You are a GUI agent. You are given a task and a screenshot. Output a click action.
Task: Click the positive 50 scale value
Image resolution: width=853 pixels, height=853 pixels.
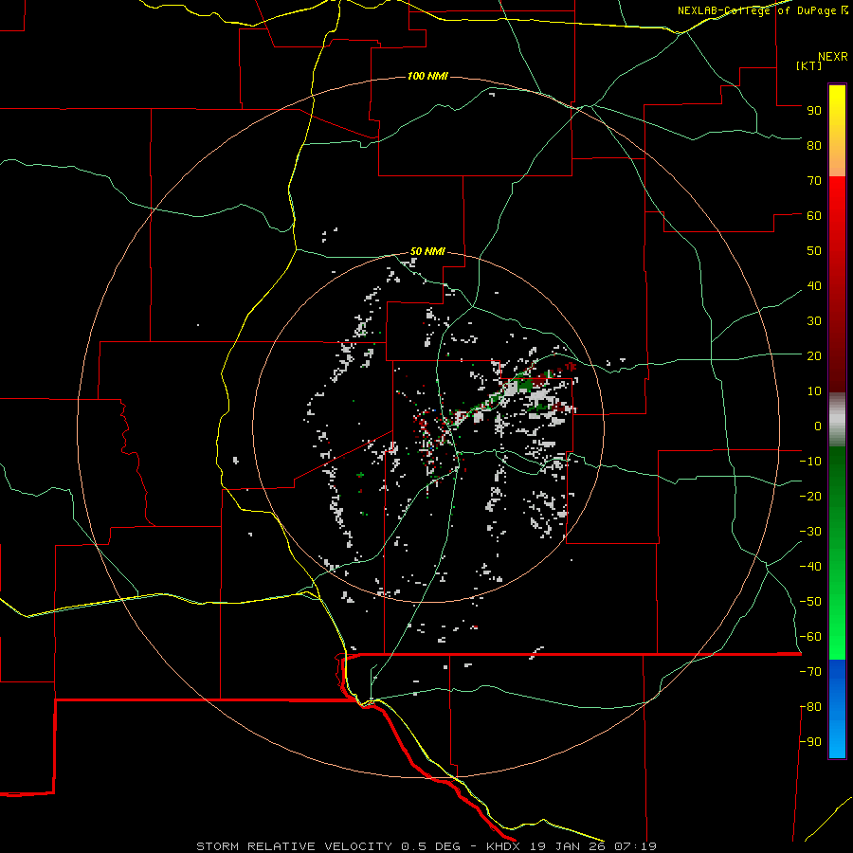[x=814, y=251]
